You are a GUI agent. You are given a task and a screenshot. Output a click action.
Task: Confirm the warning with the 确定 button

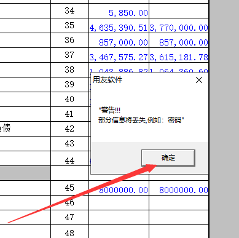[x=168, y=157]
